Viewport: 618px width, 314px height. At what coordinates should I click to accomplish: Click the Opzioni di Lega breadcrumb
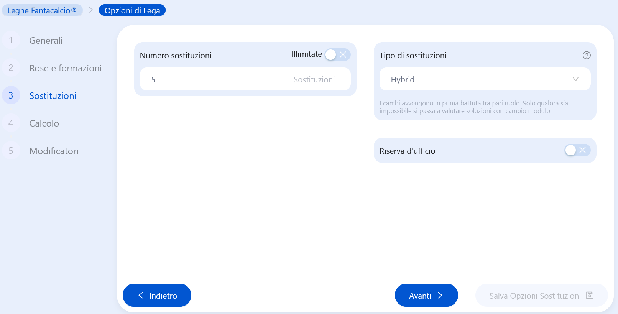point(132,10)
